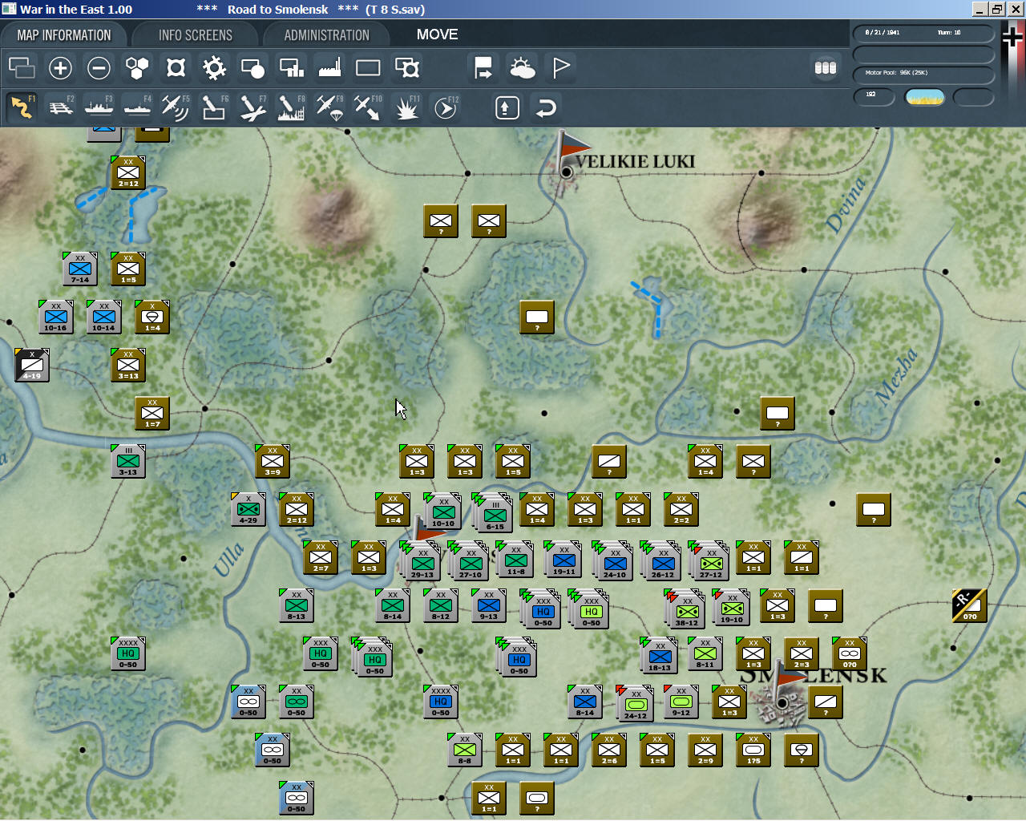Click the MOVE mode label
Viewport: 1026px width, 821px height.
(437, 34)
